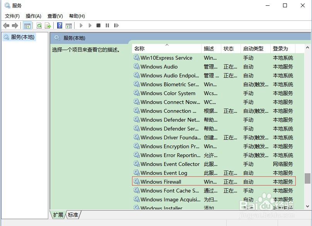This screenshot has height=226, width=312.
Task: Click the Refresh toolbar icon
Action: point(39,25)
